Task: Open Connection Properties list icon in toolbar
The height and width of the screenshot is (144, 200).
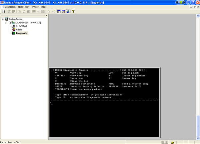Action: (x=9, y=11)
